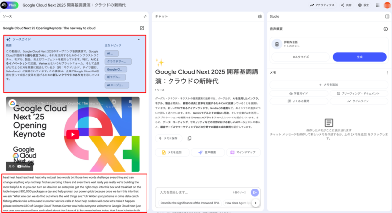Click the Studio panel header
The height and width of the screenshot is (213, 392).
tap(274, 16)
